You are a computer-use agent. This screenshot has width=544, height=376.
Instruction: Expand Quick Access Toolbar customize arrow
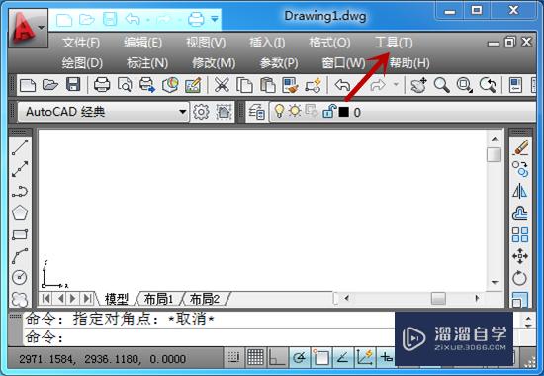click(x=215, y=19)
